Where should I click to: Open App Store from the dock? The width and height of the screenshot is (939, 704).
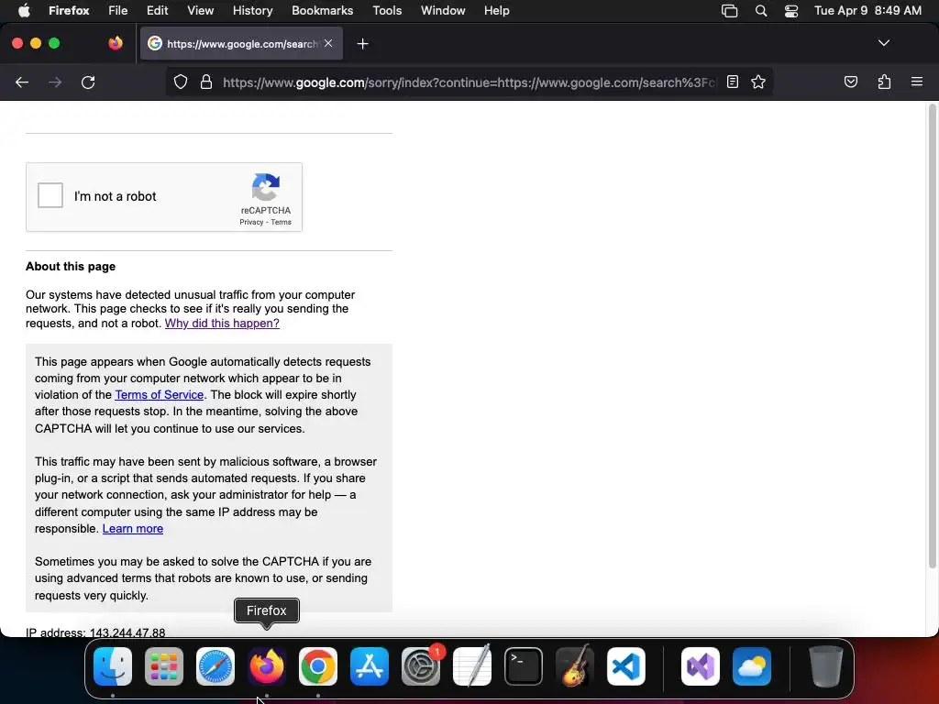370,666
